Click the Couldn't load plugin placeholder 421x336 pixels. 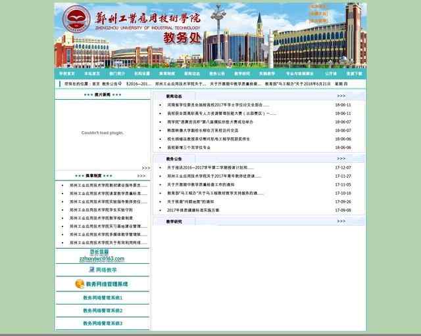(x=103, y=133)
